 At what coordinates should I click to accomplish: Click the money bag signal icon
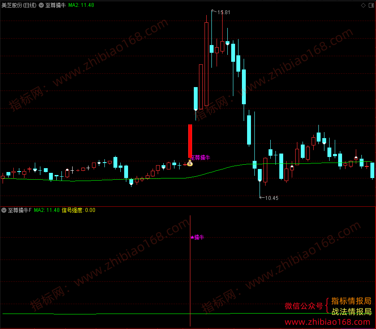(x=190, y=163)
